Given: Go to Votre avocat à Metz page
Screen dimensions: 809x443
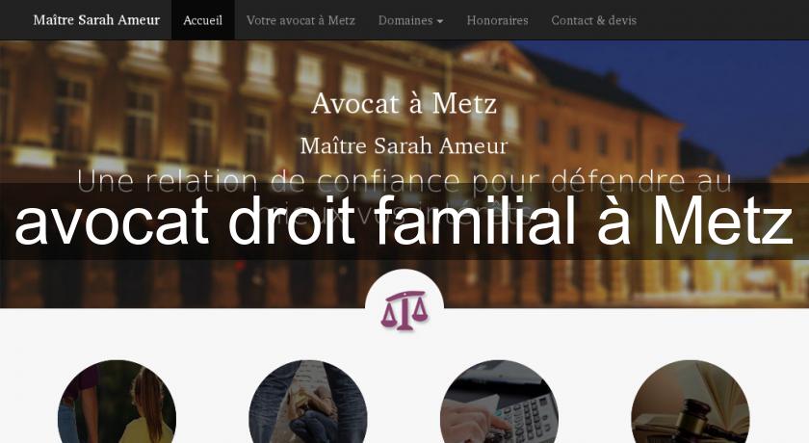Looking at the screenshot, I should click(300, 20).
